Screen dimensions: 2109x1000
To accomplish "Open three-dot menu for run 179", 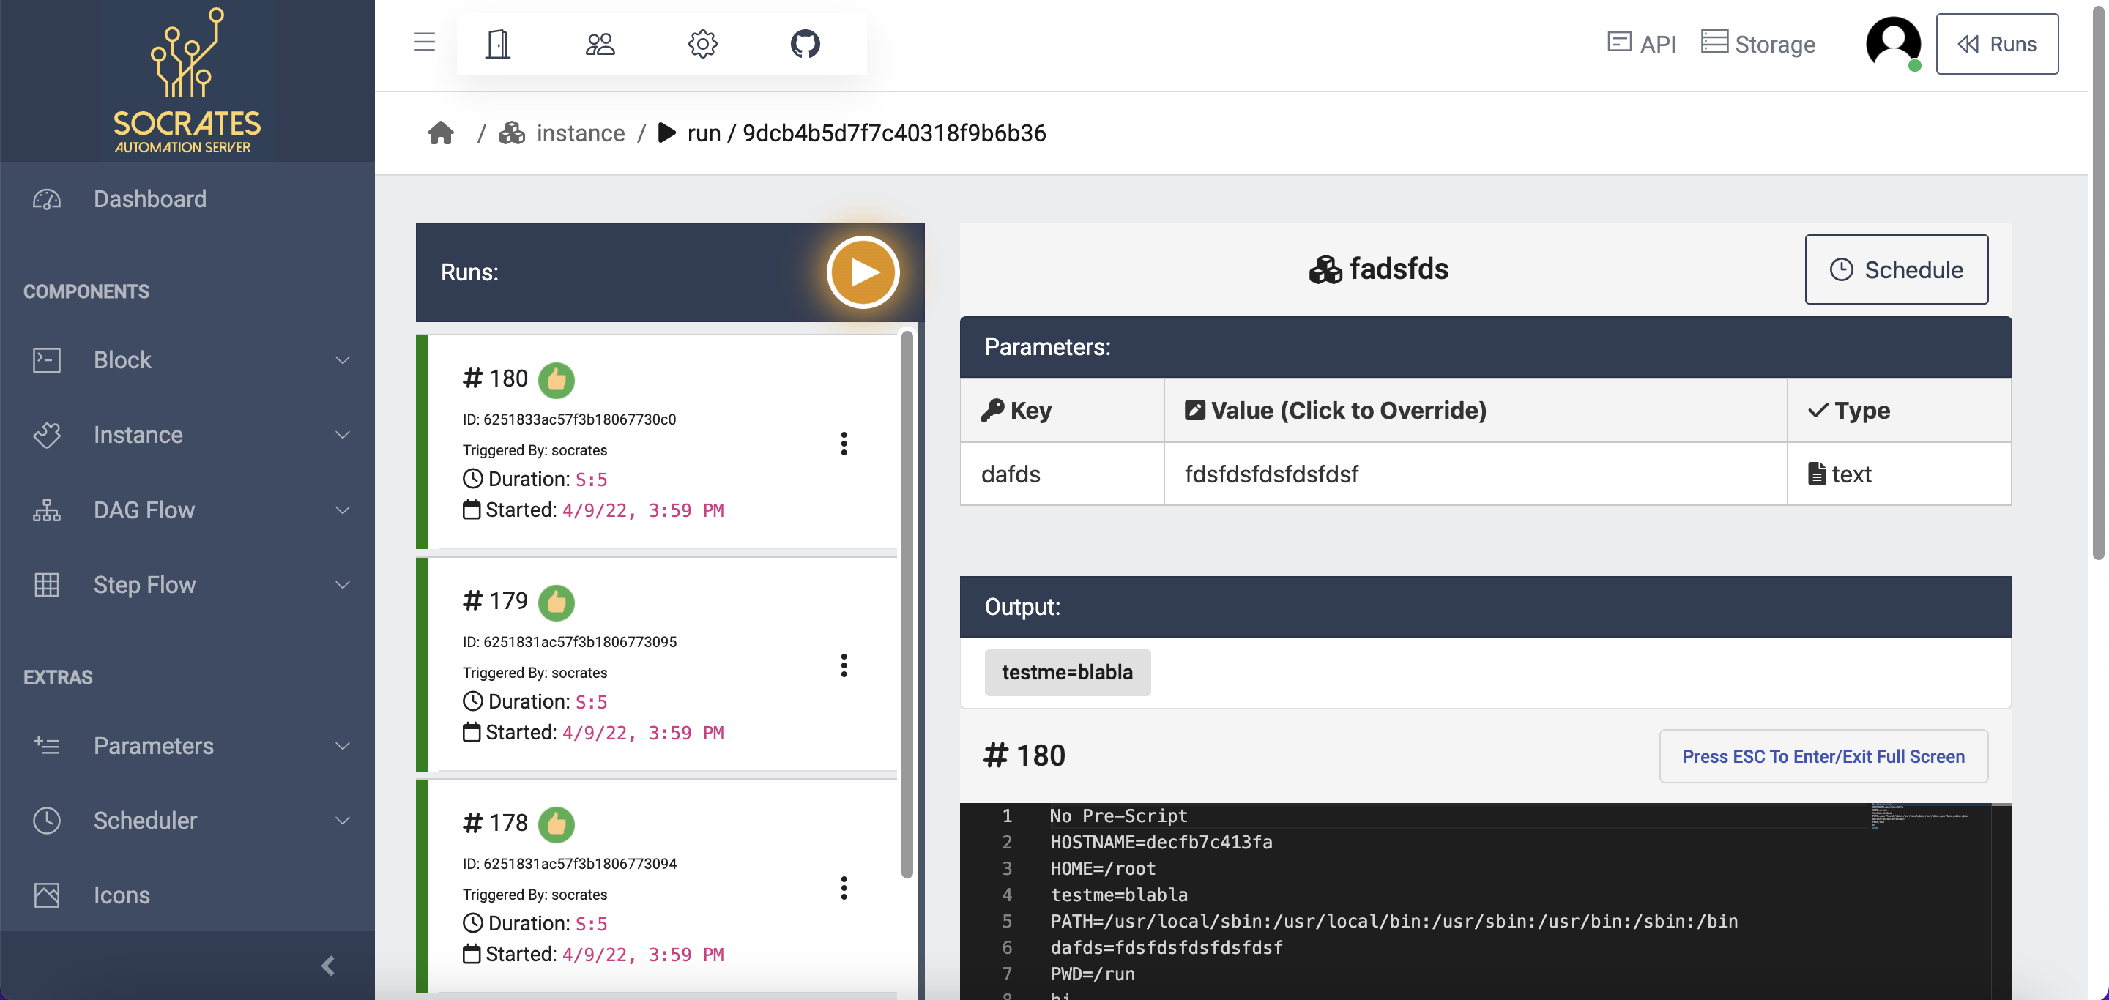I will (x=844, y=665).
